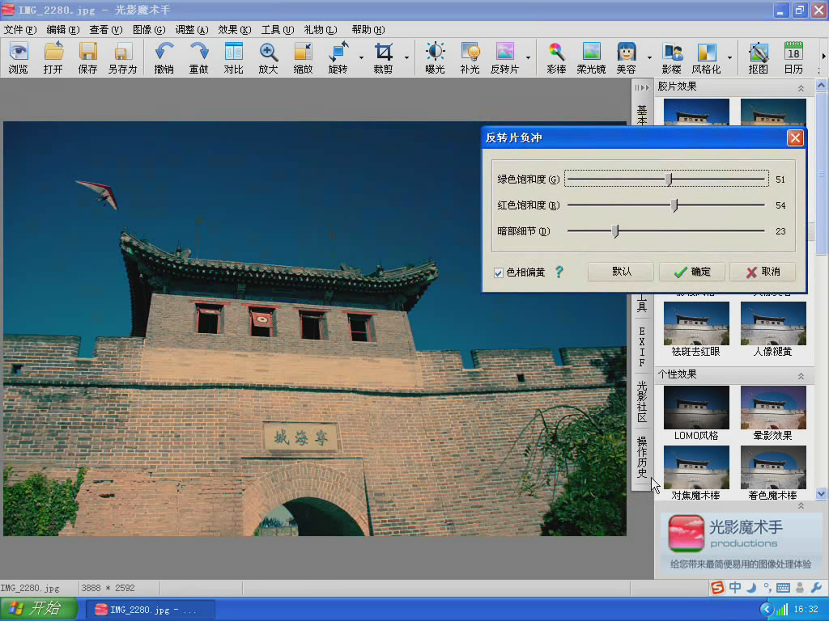Show more toolbar buttons arrow
Screen dimensions: 829x621
pos(823,57)
